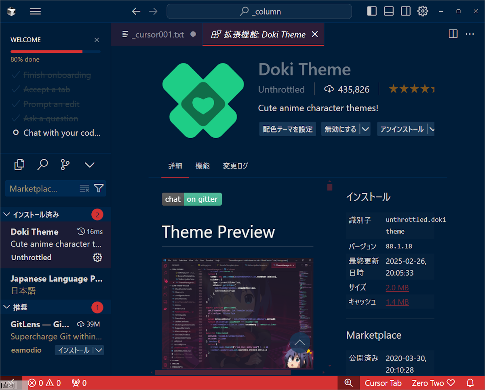Open GitLens install dropdown arrow
The image size is (485, 390).
pyautogui.click(x=99, y=350)
